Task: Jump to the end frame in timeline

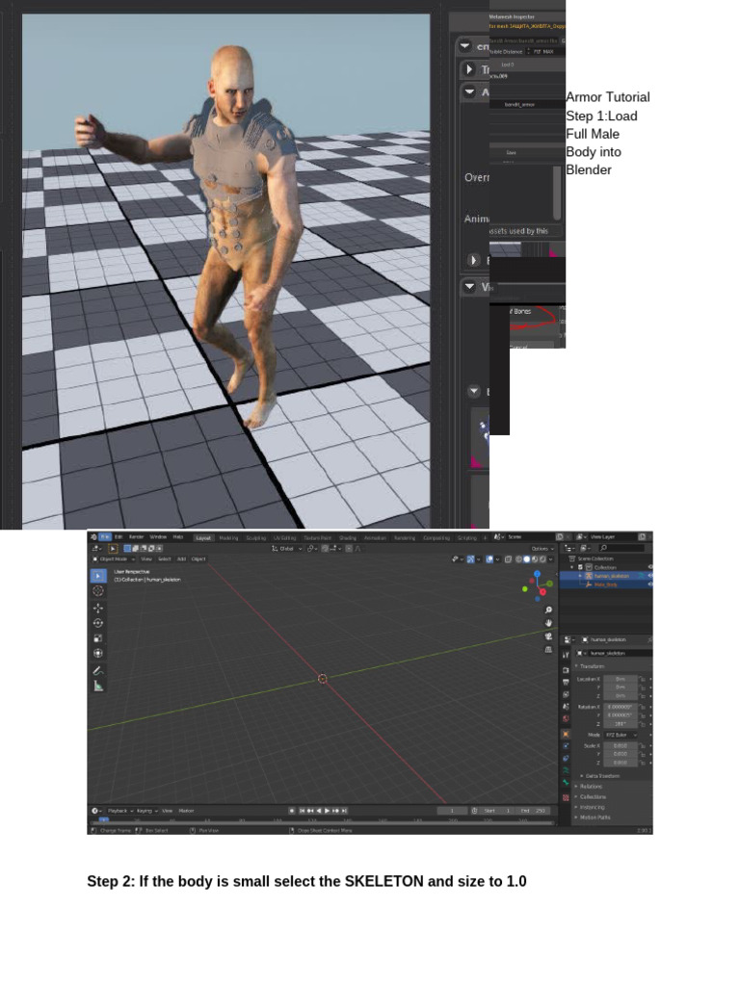Action: tap(344, 811)
